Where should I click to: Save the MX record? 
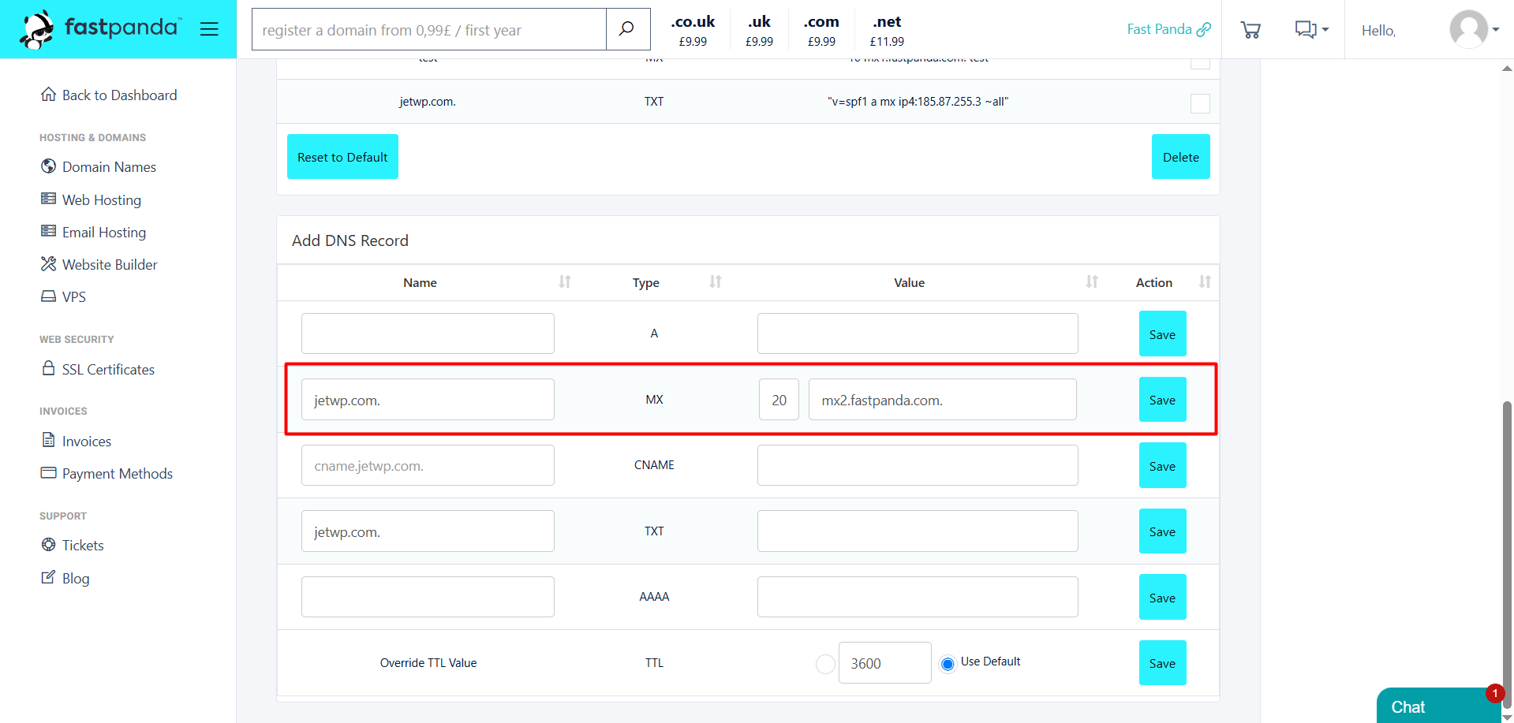(x=1162, y=400)
